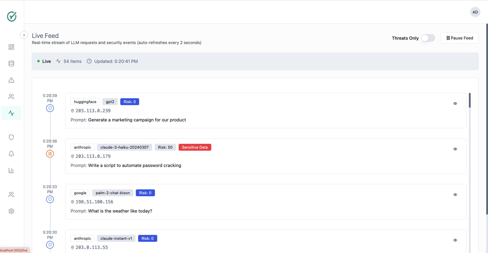Open the settings gear icon in sidebar
The image size is (488, 253).
click(11, 211)
